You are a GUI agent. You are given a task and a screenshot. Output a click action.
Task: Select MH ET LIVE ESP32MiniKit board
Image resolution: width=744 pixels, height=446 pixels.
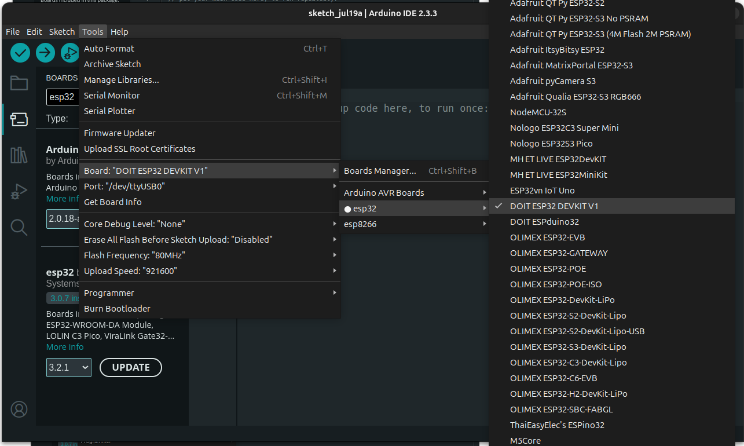click(611, 175)
